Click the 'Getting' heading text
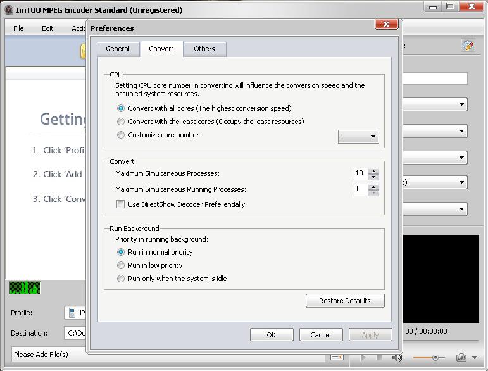Screen dimensions: 488x371 coord(63,119)
